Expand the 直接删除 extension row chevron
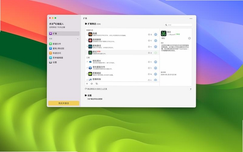243x152 pixels. click(x=87, y=40)
